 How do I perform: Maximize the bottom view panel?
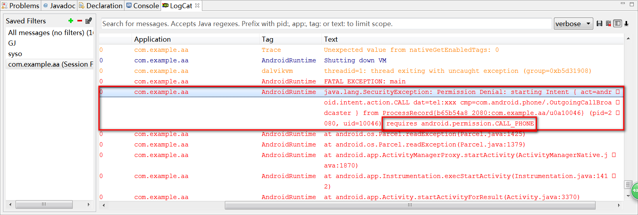coord(632,4)
